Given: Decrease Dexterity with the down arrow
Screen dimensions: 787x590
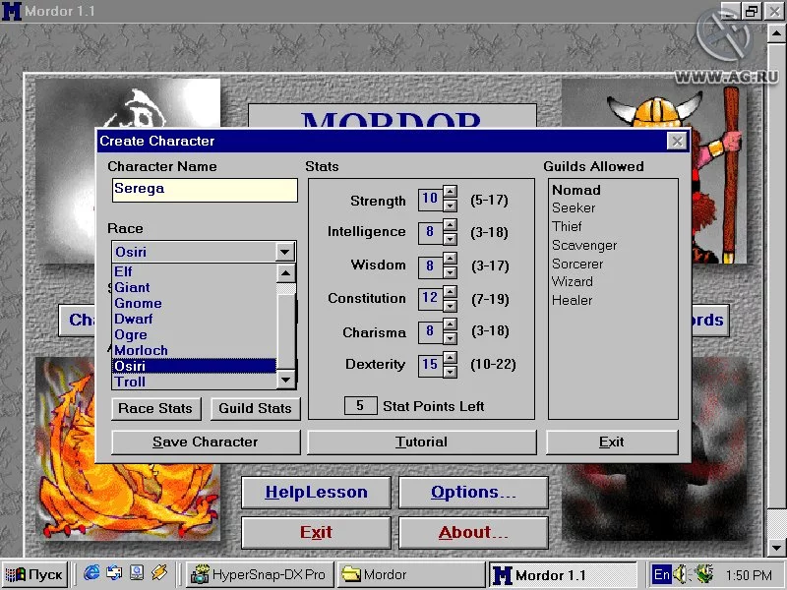Looking at the screenshot, I should click(451, 372).
